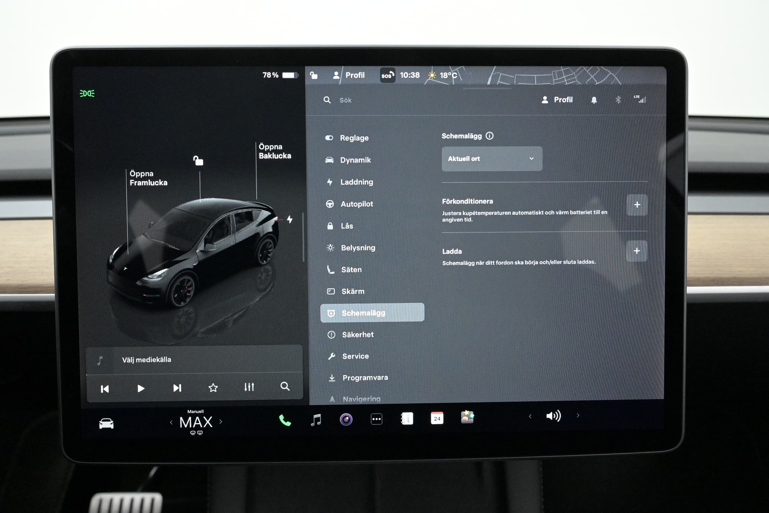Image resolution: width=769 pixels, height=513 pixels.
Task: Open the calendar app icon
Action: pos(437,419)
